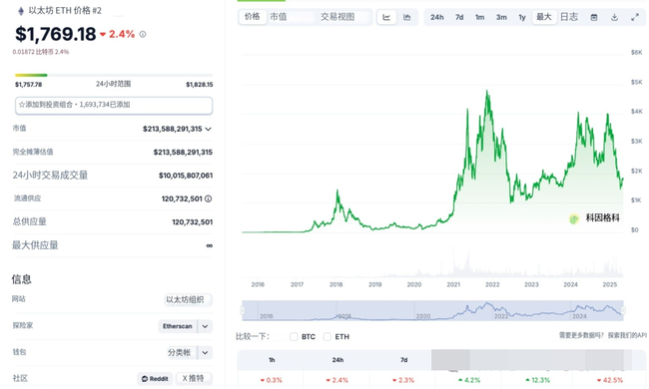Open the Reddit community link
Screen dimensions: 649x389
[155, 379]
